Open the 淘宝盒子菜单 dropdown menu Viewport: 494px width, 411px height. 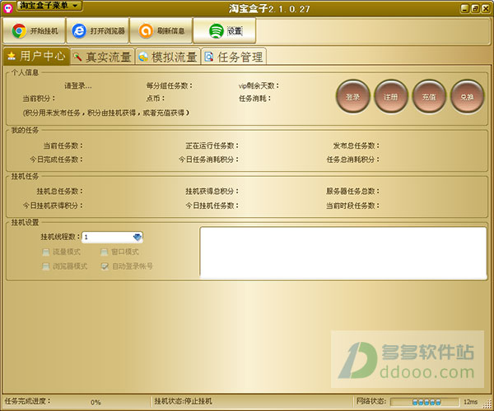(49, 6)
